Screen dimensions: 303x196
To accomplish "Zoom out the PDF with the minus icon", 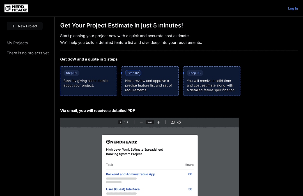I will (x=141, y=122).
